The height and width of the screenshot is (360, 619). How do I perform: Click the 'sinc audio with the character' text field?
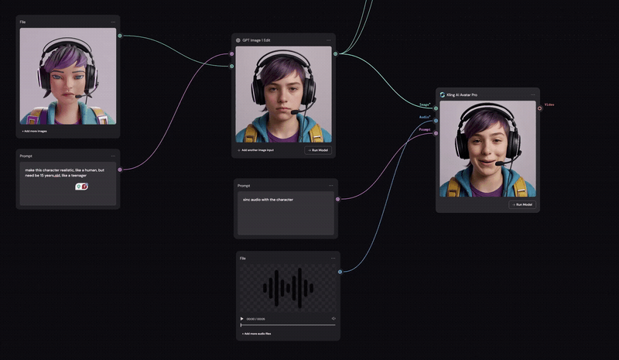286,214
